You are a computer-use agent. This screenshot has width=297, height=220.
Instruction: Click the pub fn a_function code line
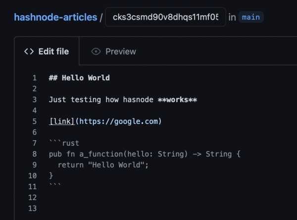(145, 154)
